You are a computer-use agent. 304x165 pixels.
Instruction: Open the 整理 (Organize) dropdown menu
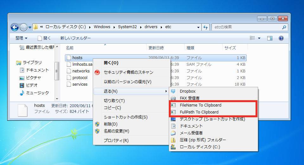coord(21,38)
